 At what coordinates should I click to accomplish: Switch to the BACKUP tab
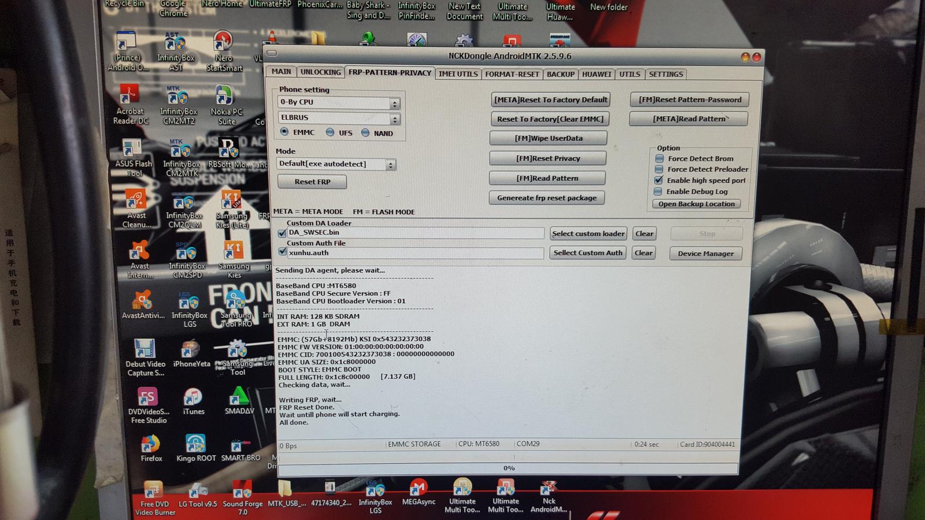coord(560,74)
